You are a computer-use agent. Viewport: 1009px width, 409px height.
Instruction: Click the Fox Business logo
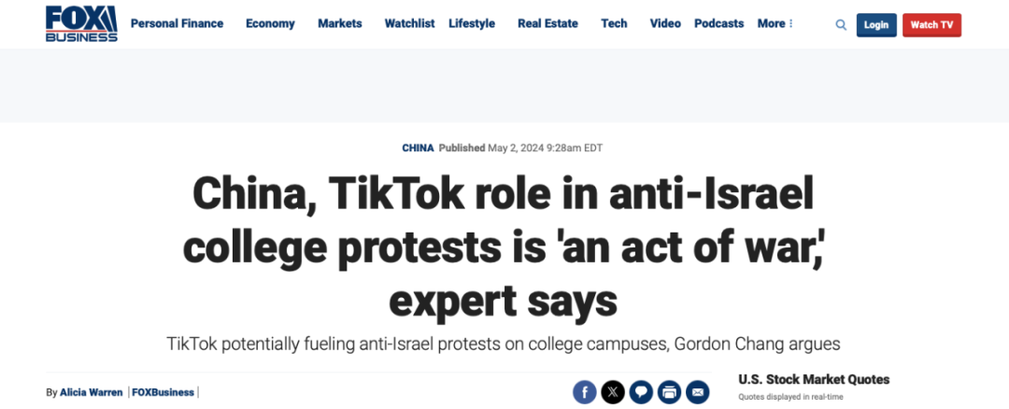pyautogui.click(x=81, y=23)
